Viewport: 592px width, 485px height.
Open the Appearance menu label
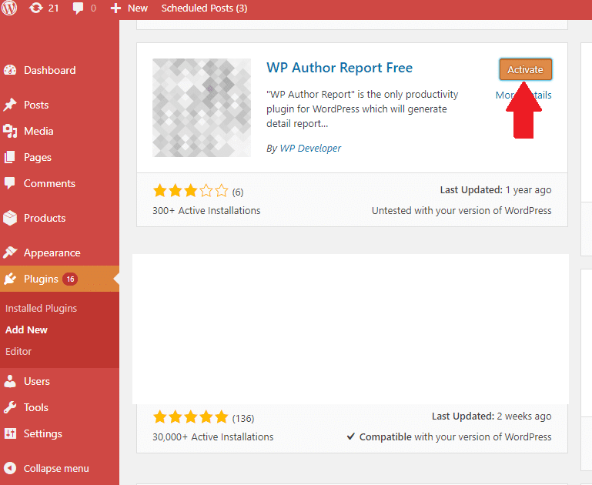[52, 253]
